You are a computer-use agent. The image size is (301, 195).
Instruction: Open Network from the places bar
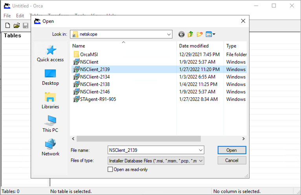[50, 148]
